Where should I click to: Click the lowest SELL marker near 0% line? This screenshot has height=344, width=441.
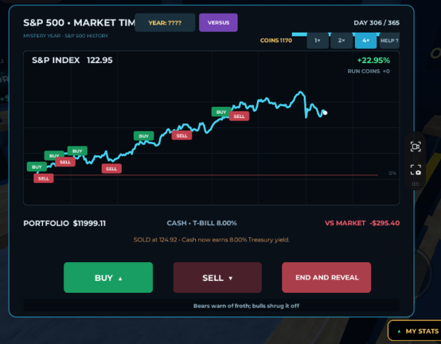click(x=44, y=178)
